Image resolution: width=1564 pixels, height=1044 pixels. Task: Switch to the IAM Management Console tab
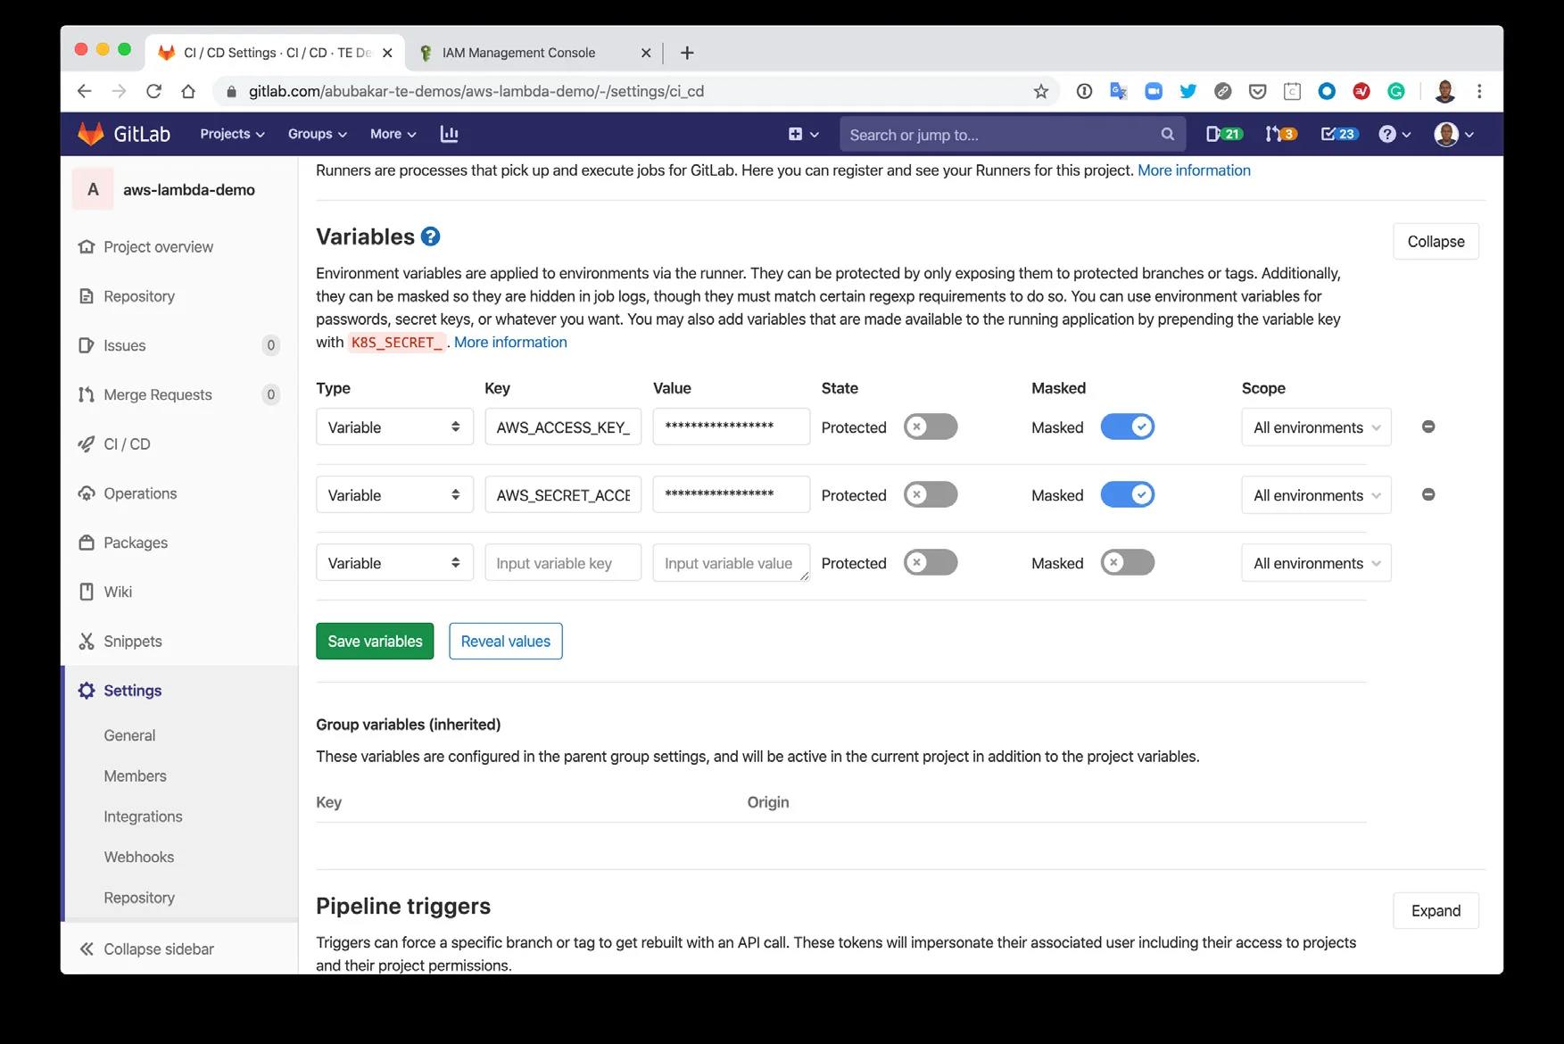(x=518, y=53)
